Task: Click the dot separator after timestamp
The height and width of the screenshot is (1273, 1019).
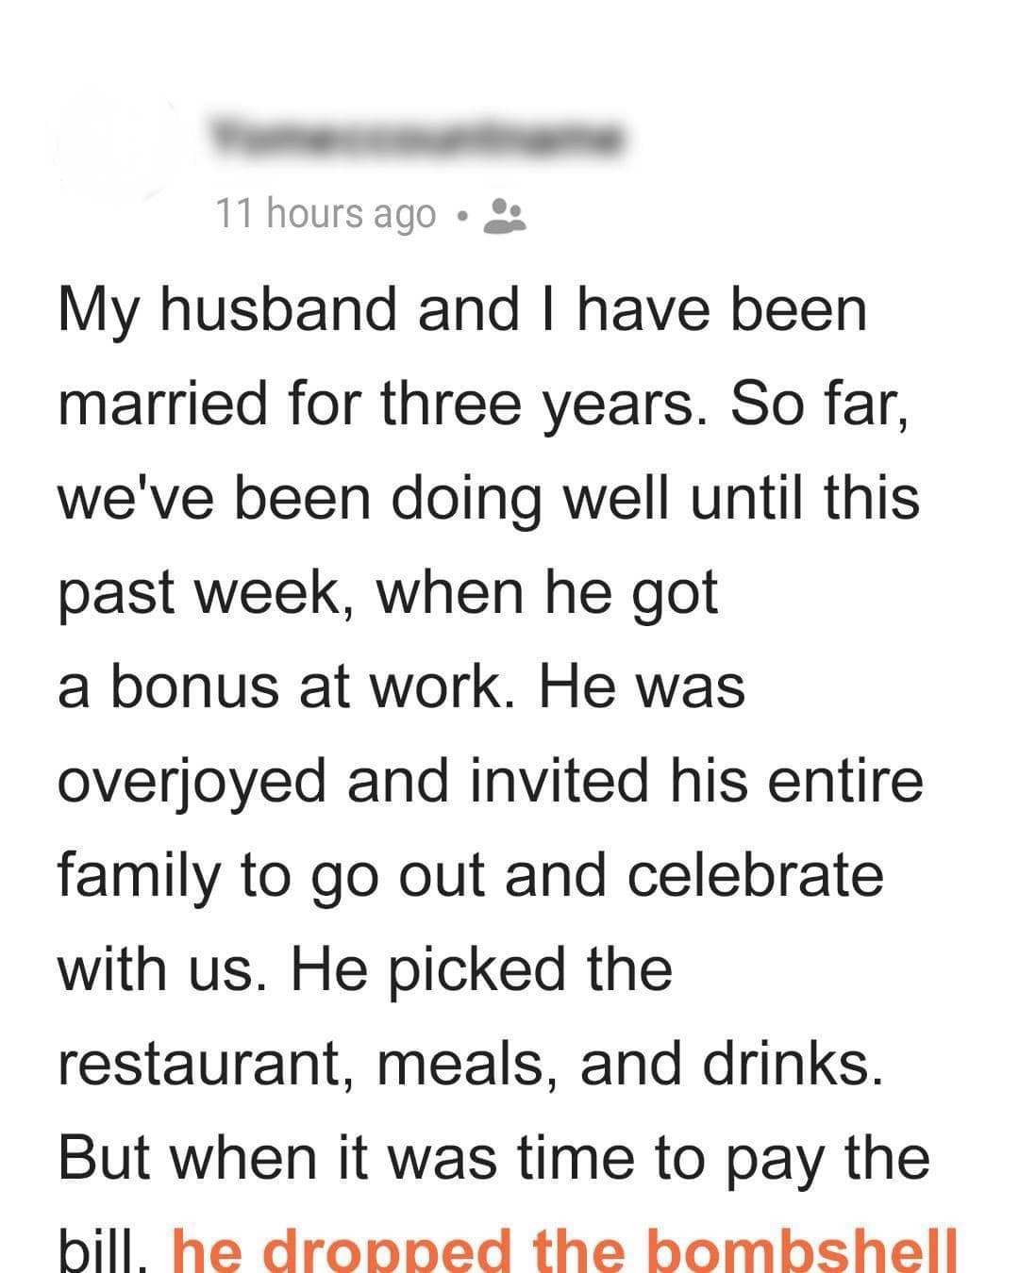Action: tap(460, 216)
